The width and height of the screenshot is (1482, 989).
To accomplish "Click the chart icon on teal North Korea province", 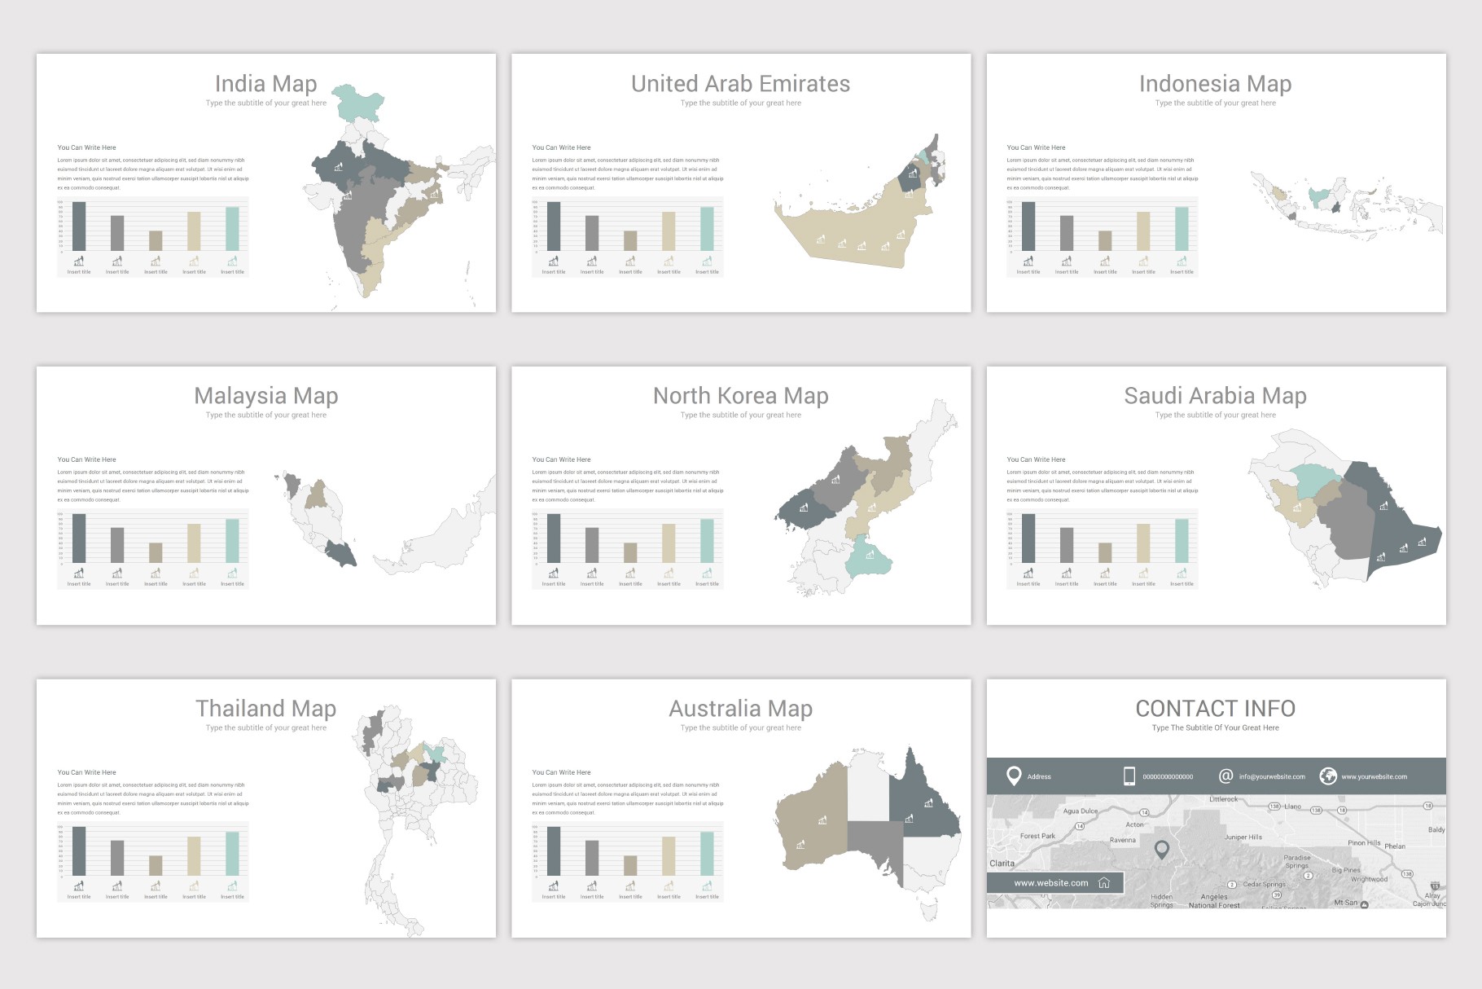I will tap(870, 555).
